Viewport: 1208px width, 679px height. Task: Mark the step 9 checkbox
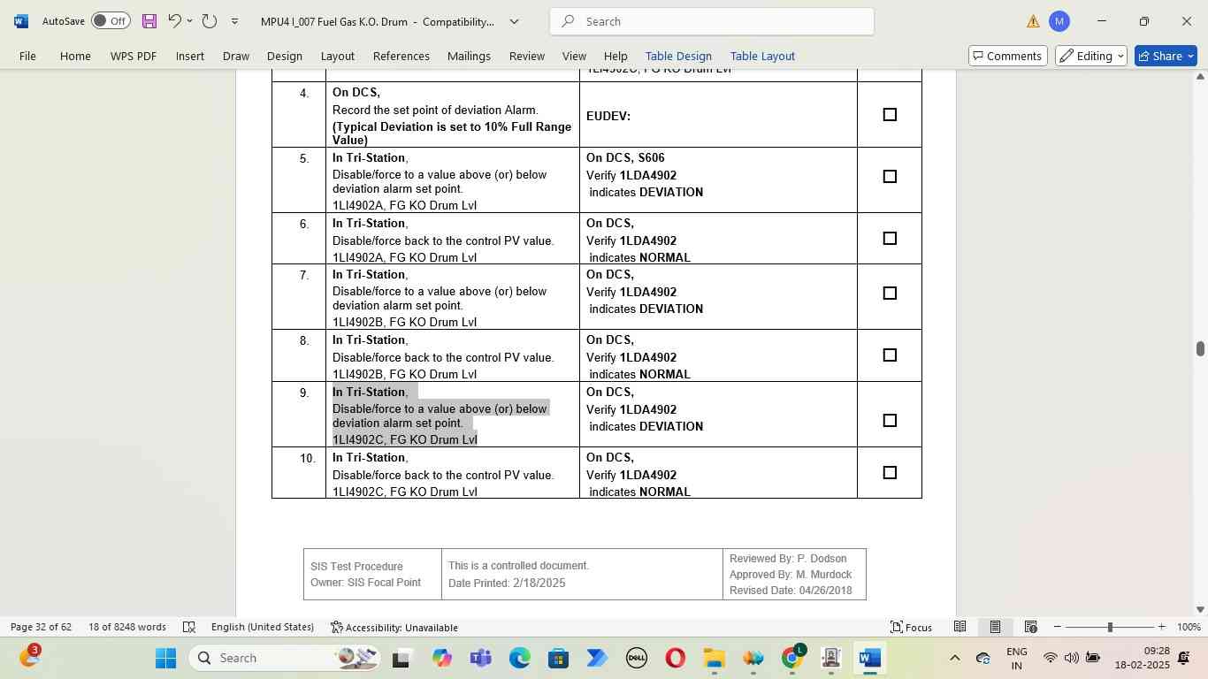pos(890,421)
